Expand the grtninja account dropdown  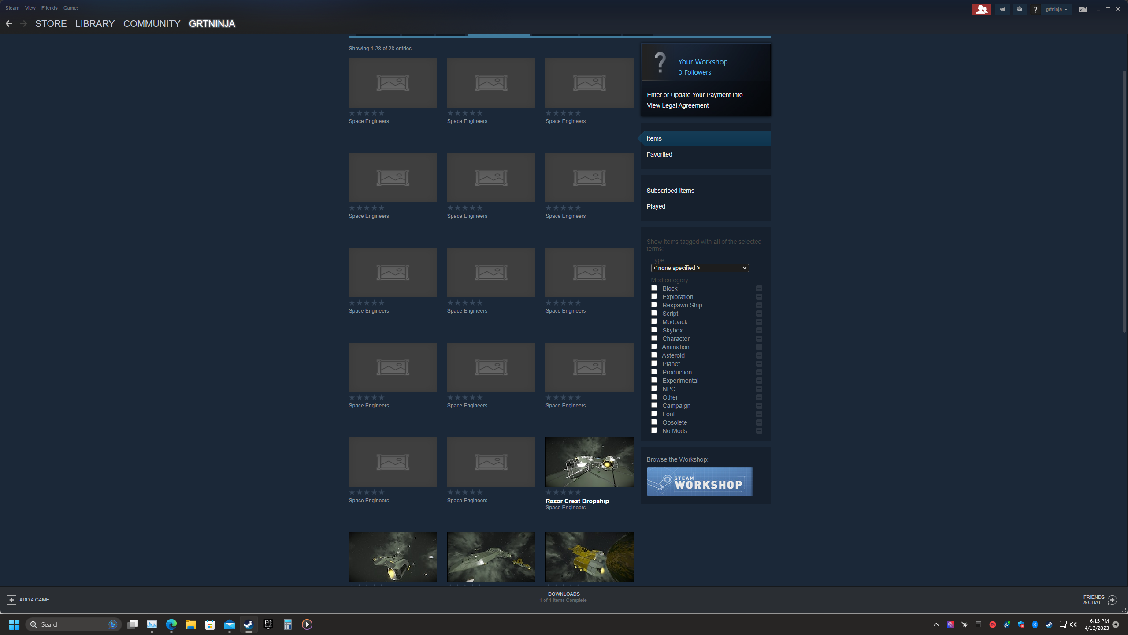pos(1056,9)
